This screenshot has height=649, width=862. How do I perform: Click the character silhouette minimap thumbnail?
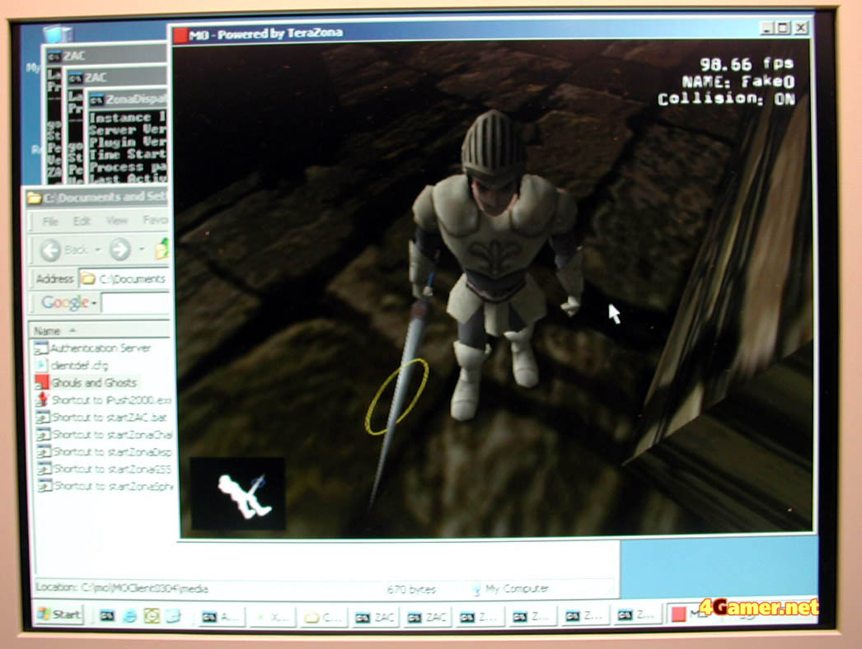[238, 494]
